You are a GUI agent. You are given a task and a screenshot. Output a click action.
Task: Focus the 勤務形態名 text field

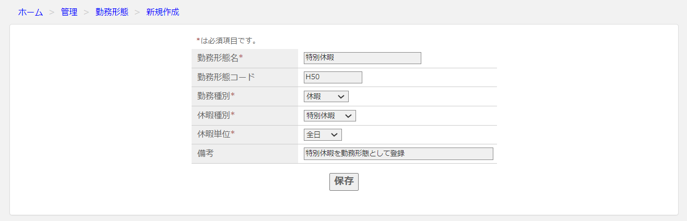point(362,58)
